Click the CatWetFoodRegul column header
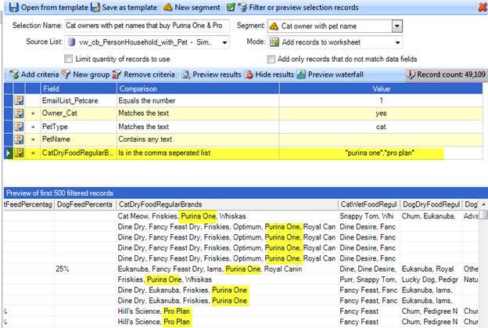This screenshot has height=328, width=488. (369, 204)
